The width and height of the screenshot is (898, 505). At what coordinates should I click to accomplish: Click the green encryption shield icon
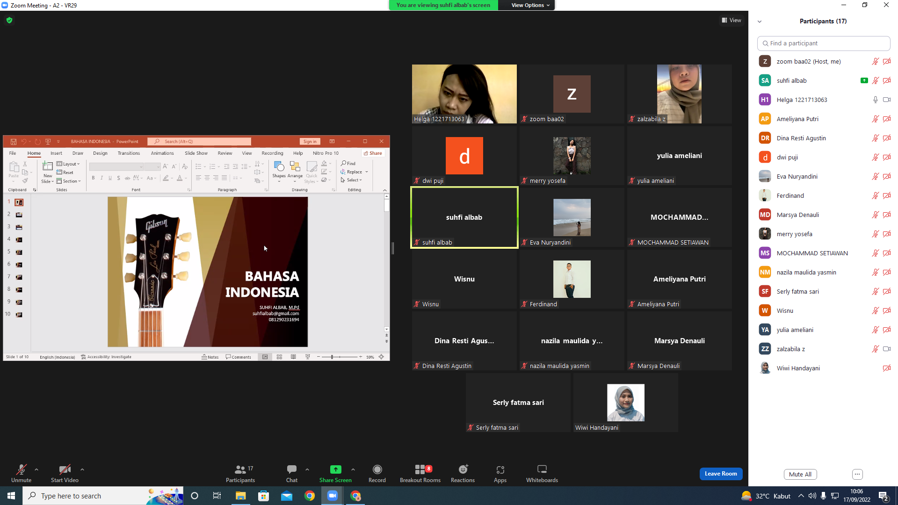click(x=9, y=20)
